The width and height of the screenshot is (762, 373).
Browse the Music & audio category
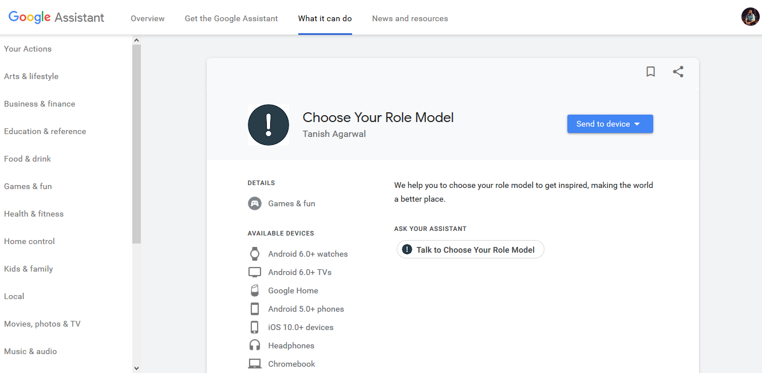[x=30, y=351]
